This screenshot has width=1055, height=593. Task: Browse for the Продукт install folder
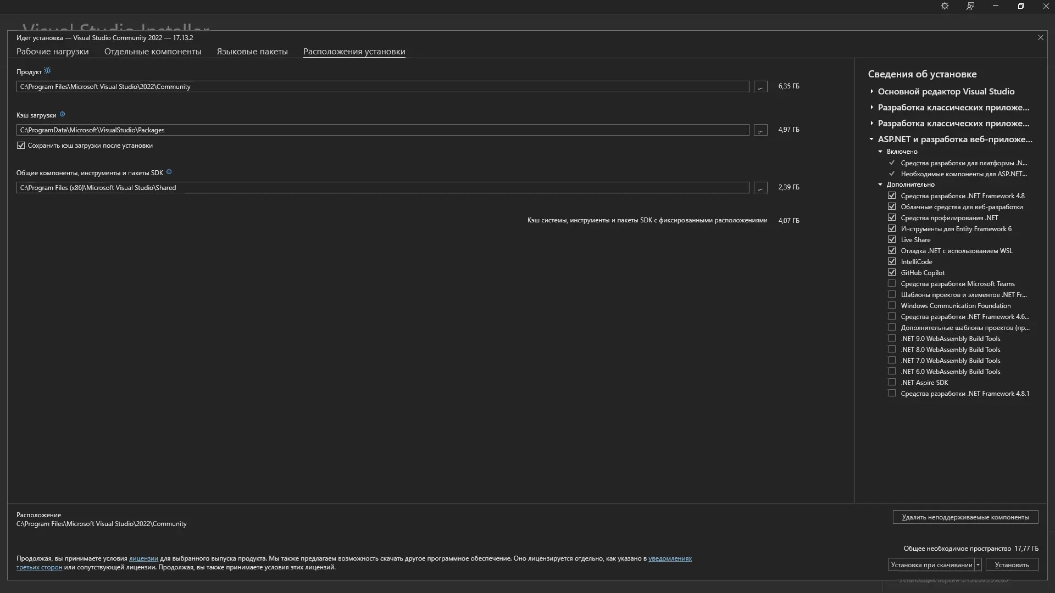[x=760, y=87]
